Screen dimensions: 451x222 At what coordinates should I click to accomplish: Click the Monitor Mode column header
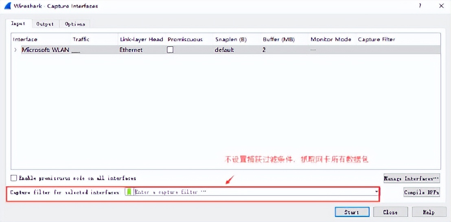[331, 39]
